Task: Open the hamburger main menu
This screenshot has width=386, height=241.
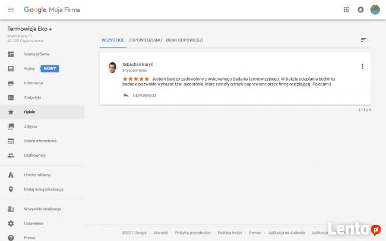Action: (11, 9)
